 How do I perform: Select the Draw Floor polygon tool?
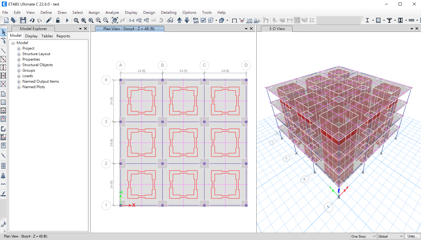(3, 94)
